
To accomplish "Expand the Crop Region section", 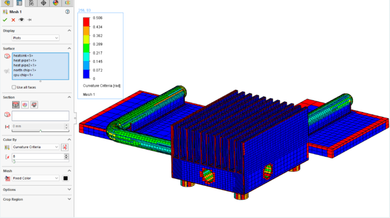I will pos(37,199).
